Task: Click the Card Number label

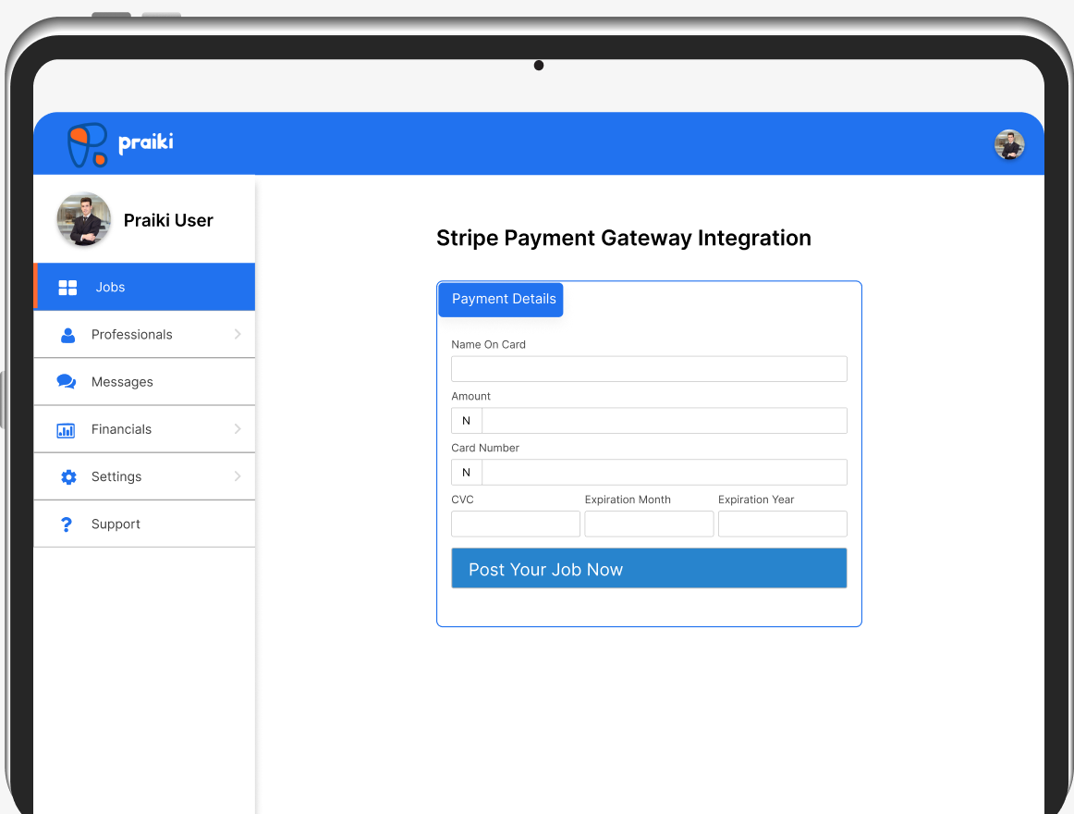Action: point(485,448)
